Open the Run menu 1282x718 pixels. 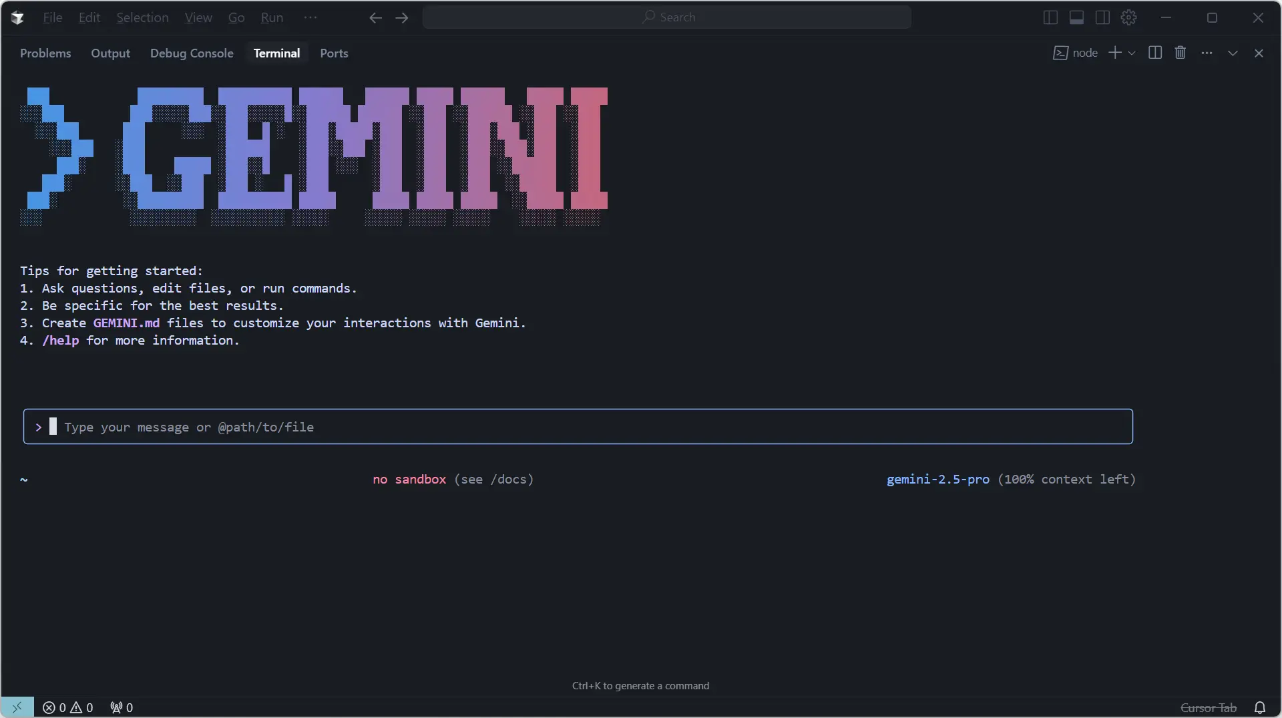[271, 18]
